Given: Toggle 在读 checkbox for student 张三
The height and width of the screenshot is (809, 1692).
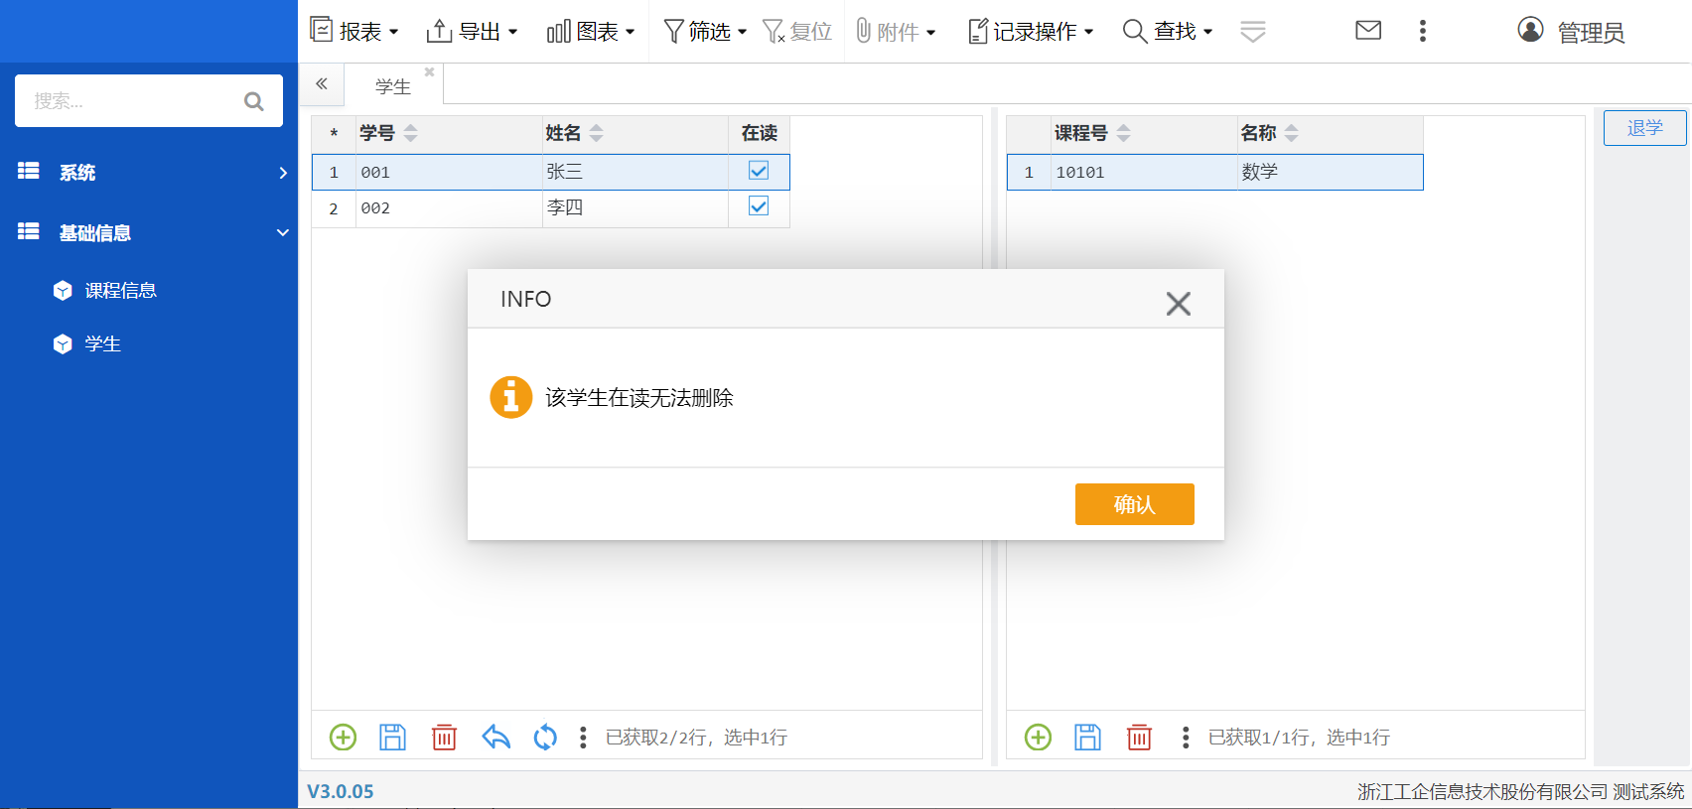Looking at the screenshot, I should (x=759, y=171).
